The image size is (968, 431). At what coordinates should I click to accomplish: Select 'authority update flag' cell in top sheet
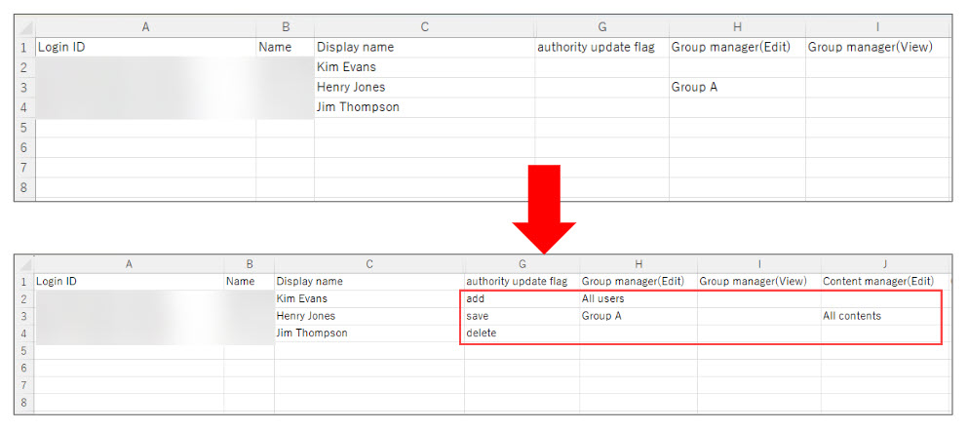[601, 47]
